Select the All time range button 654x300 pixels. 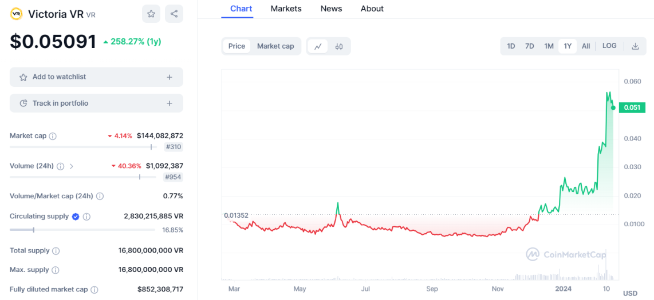[586, 46]
